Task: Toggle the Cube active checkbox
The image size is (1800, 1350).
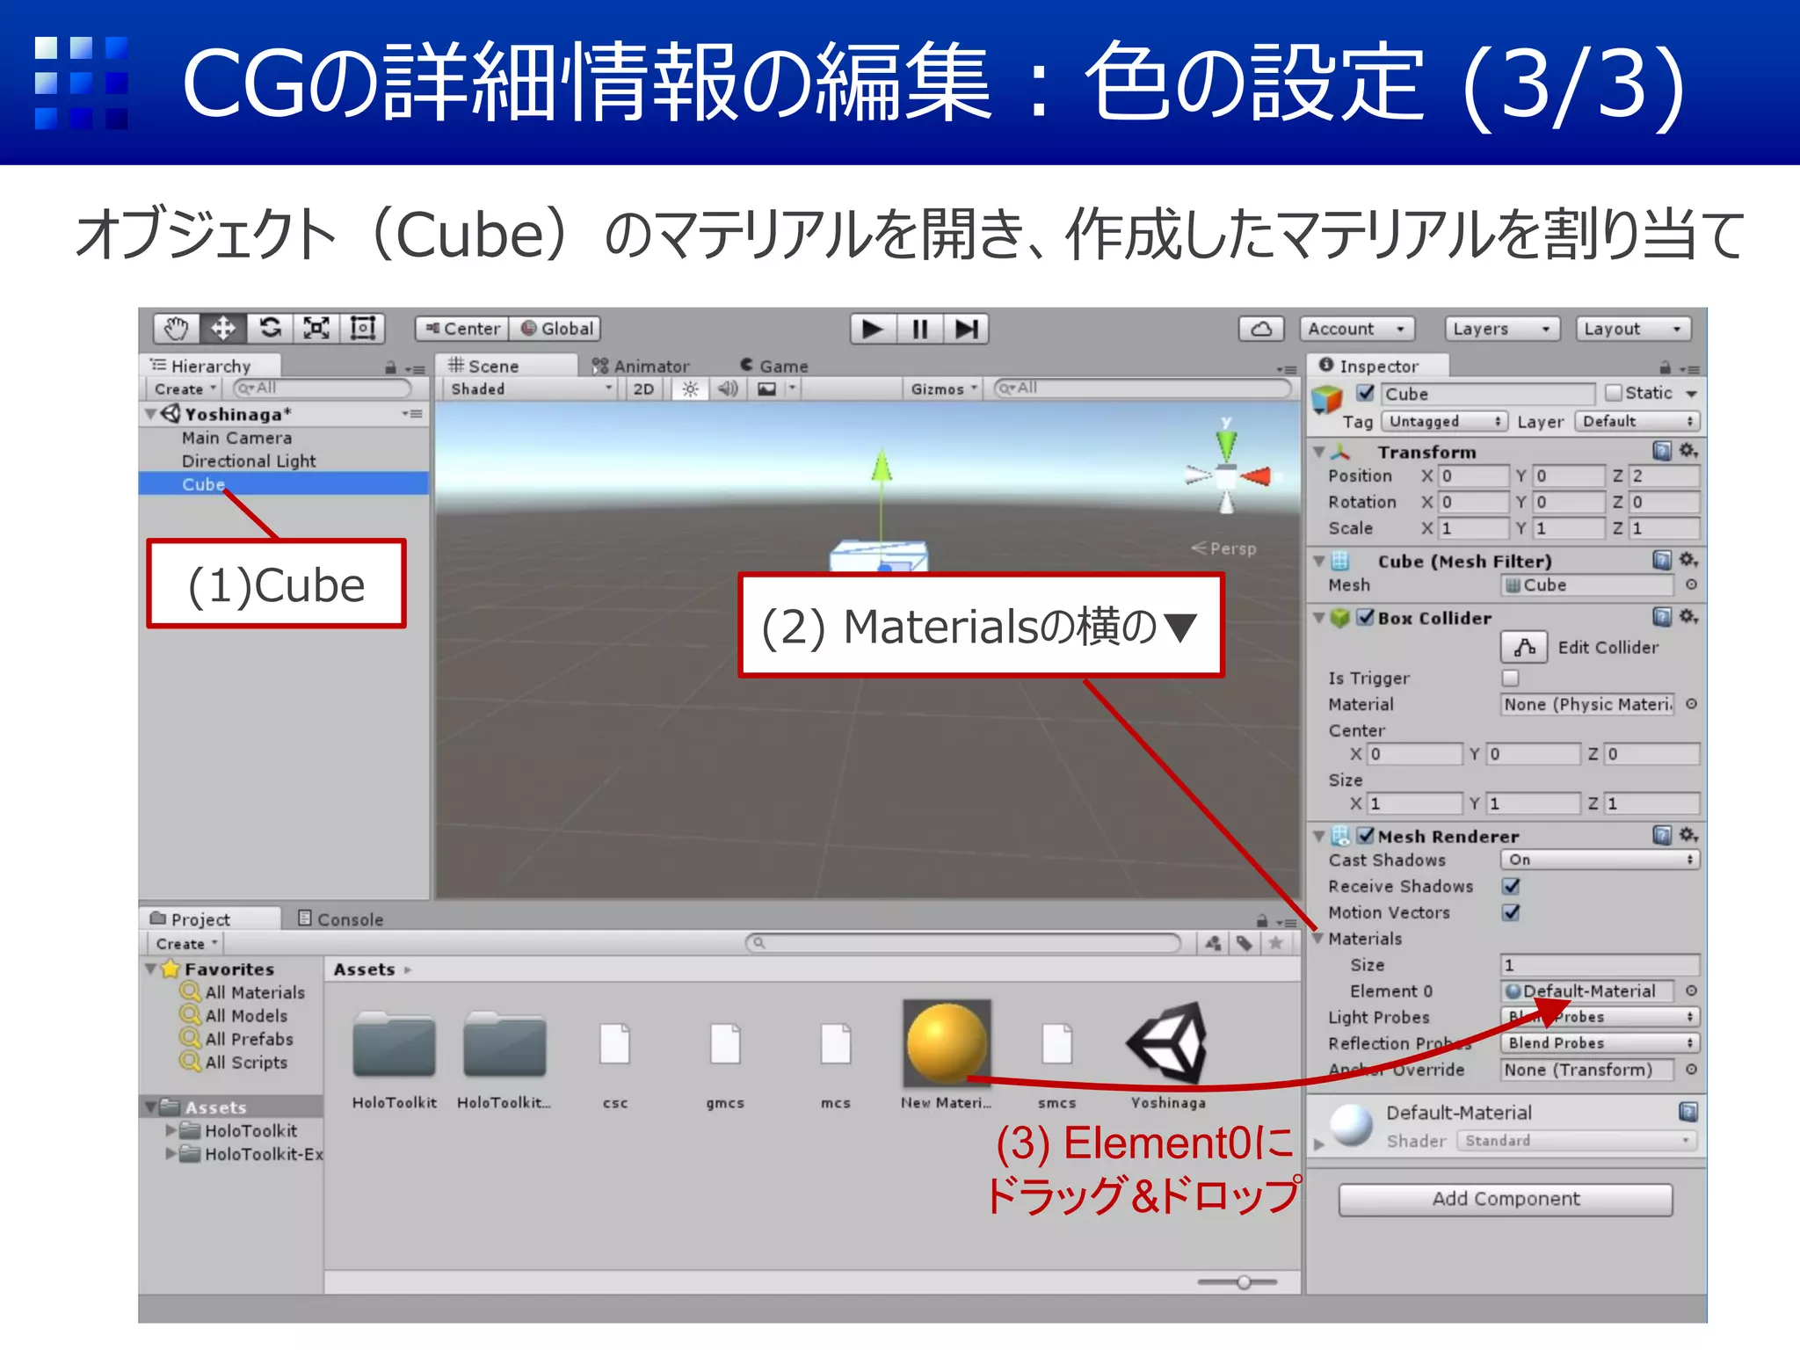Action: pos(1365,393)
